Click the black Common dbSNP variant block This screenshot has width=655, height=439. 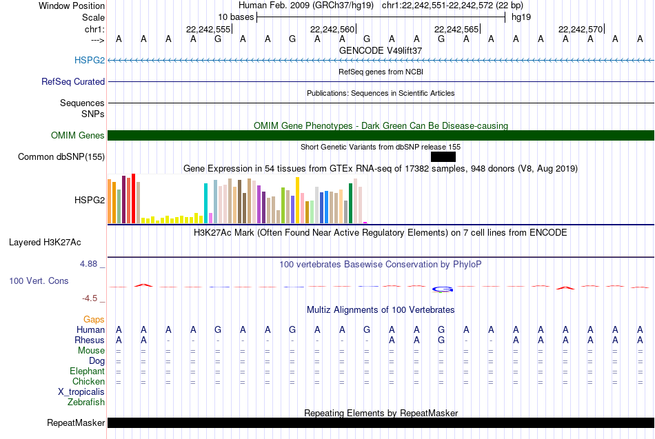coord(443,157)
